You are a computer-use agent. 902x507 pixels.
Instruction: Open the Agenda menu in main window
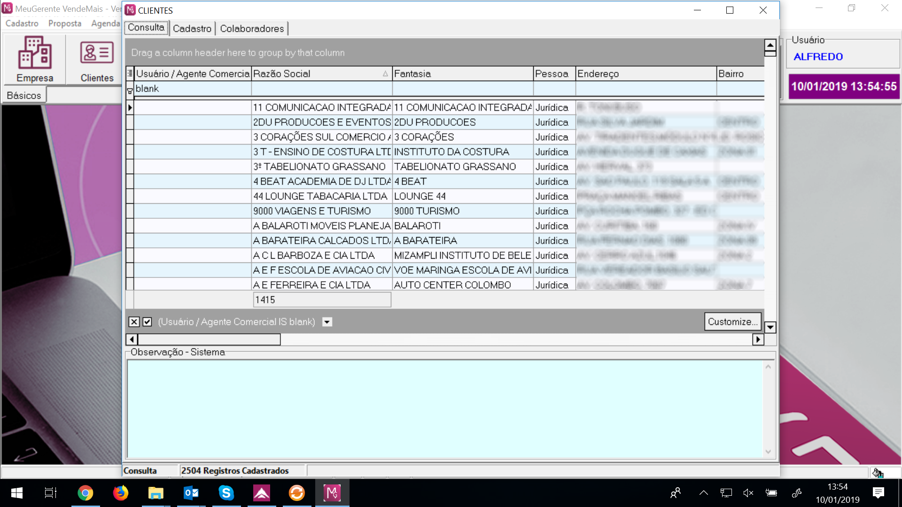pos(106,23)
